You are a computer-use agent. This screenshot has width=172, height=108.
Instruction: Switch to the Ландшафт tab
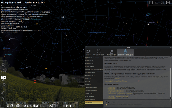coord(111,52)
